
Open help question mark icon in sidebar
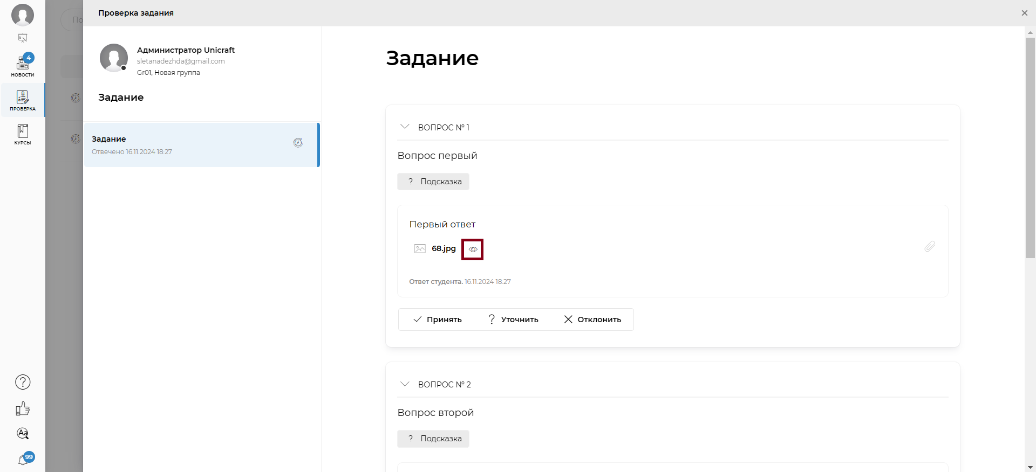pyautogui.click(x=23, y=382)
